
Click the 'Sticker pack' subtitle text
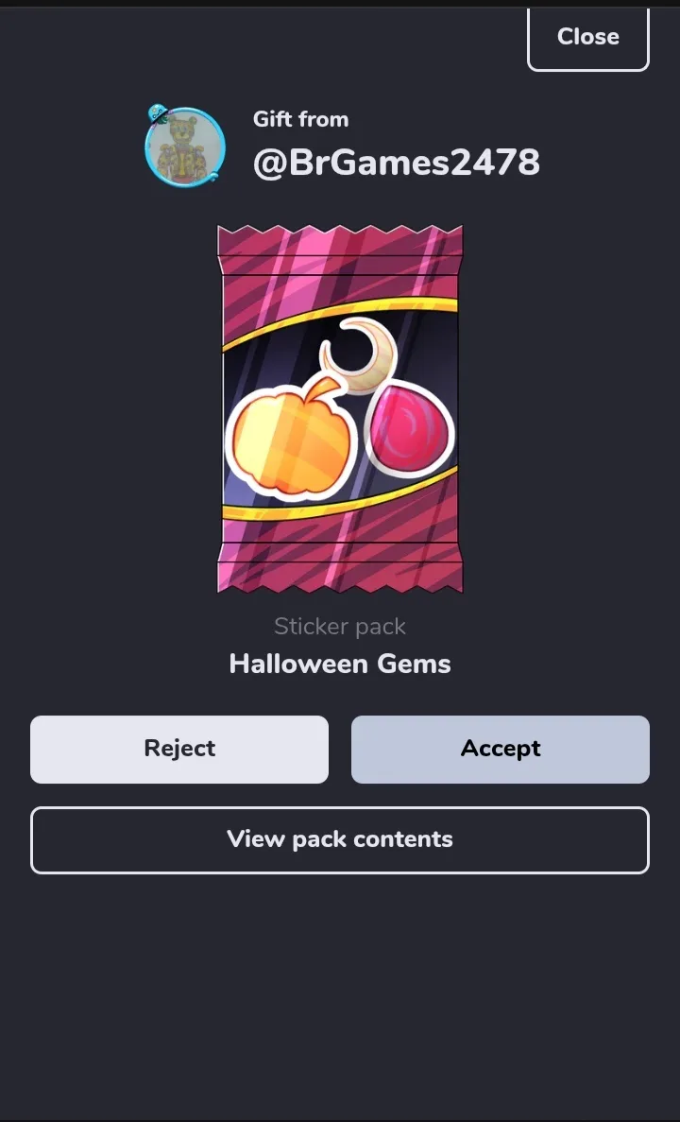point(340,627)
